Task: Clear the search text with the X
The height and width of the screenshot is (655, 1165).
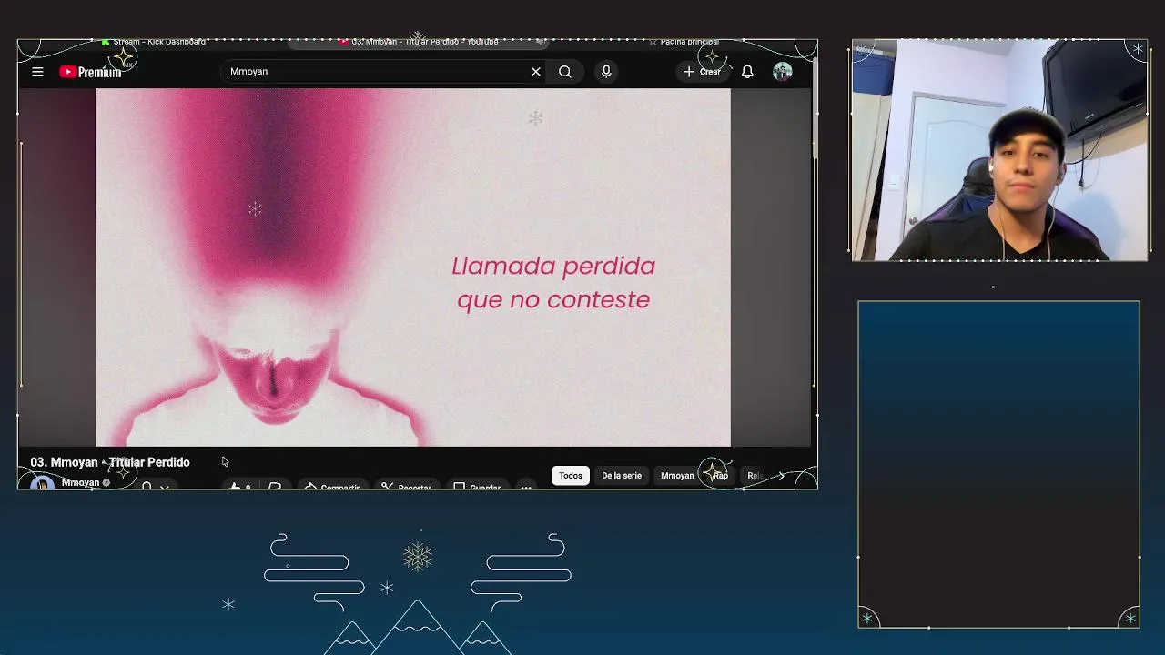Action: (x=536, y=72)
